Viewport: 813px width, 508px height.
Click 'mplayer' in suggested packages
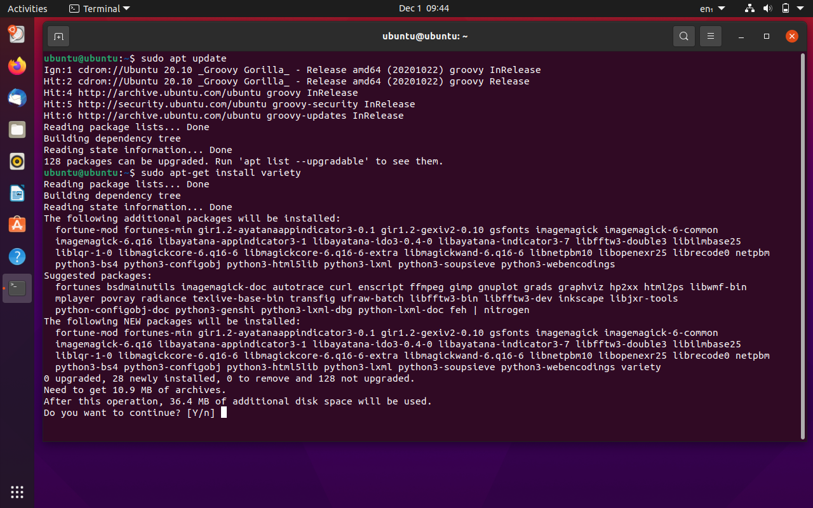tap(75, 298)
